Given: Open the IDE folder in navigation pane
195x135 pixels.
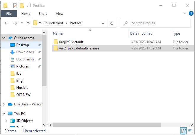Looking at the screenshot, I should [x=19, y=73].
